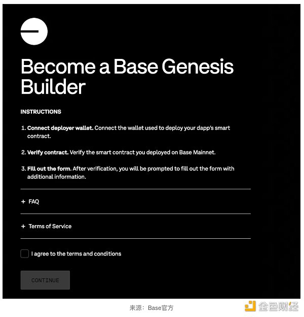Viewport: 304px width, 317px height.
Task: Expand the Terms of Service label
Action: (50, 226)
